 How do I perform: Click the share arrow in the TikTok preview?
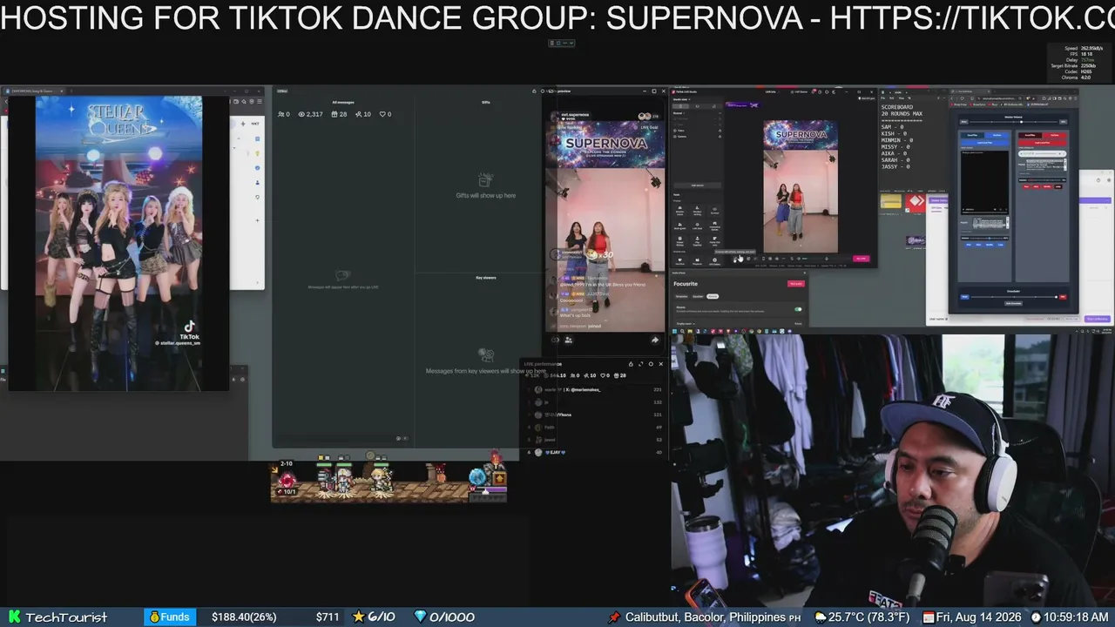tap(655, 340)
